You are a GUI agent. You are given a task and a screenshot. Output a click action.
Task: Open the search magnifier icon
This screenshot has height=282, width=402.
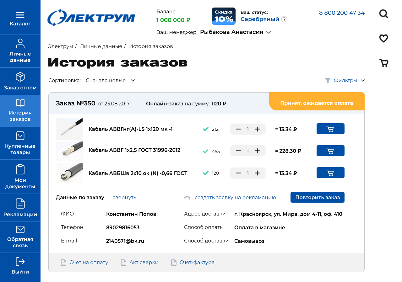click(383, 14)
